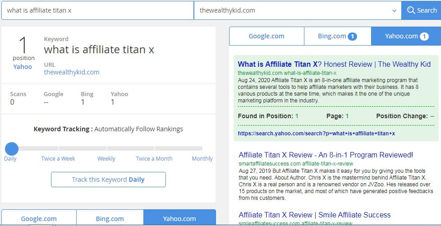This screenshot has height=226, width=441.
Task: Click the Search button with magnifier icon
Action: 421,10
